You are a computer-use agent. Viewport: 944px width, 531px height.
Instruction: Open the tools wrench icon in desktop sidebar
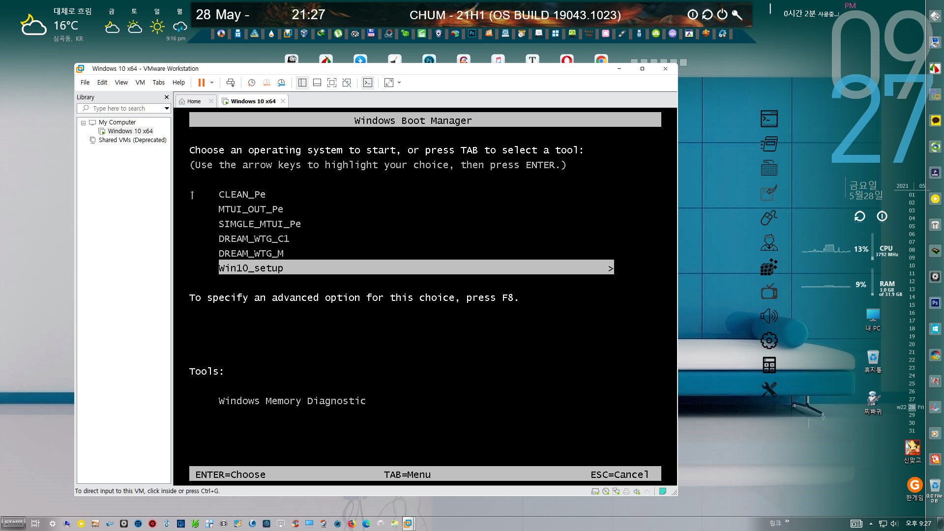[769, 389]
